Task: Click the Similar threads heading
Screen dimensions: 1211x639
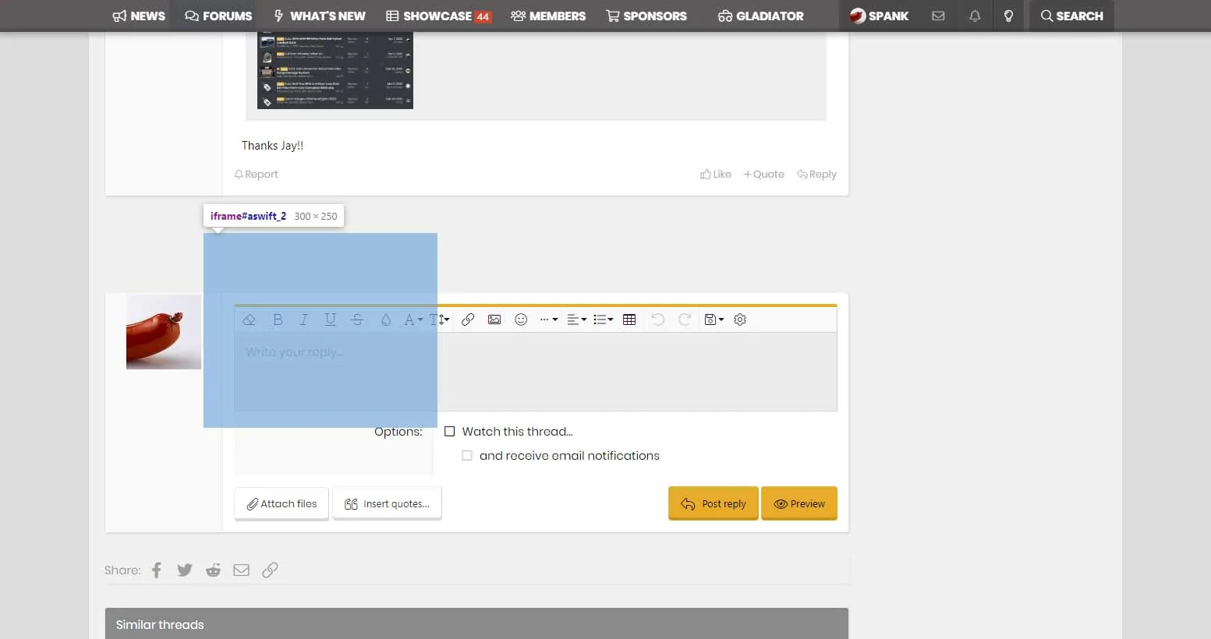Action: click(x=160, y=625)
